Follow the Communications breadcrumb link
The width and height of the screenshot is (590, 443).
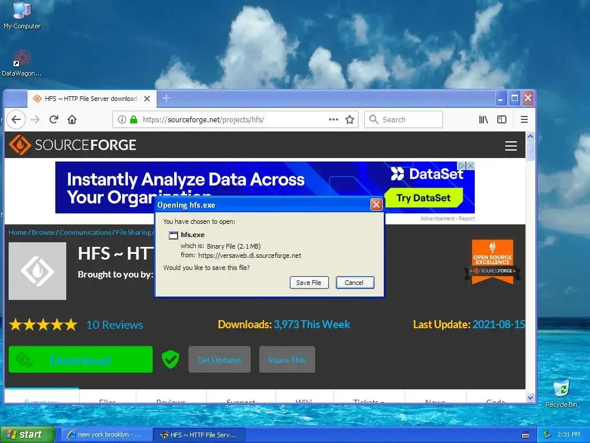pyautogui.click(x=85, y=232)
